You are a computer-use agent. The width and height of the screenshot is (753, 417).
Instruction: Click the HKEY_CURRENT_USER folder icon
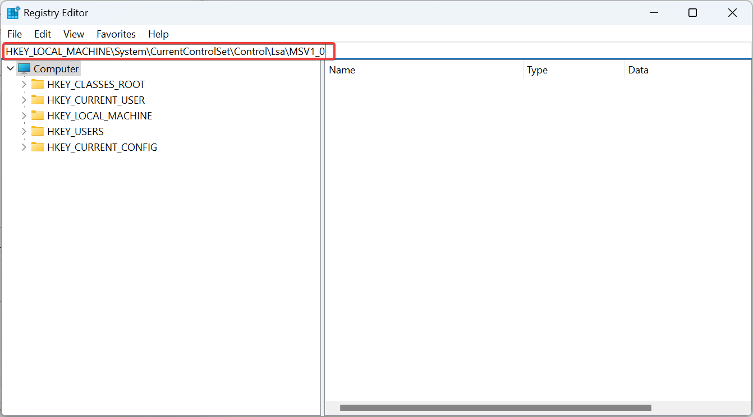point(38,100)
